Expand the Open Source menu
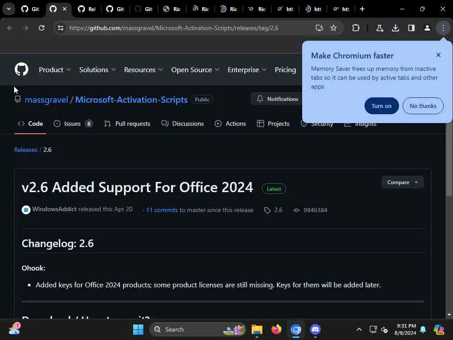This screenshot has width=453, height=340. (x=195, y=70)
